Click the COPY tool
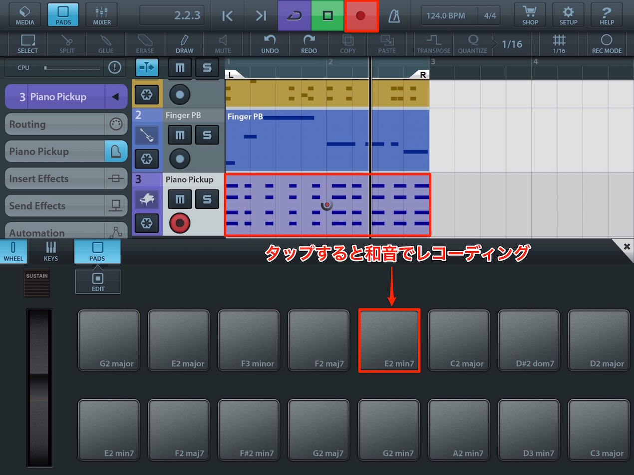The width and height of the screenshot is (634, 475). coord(348,44)
